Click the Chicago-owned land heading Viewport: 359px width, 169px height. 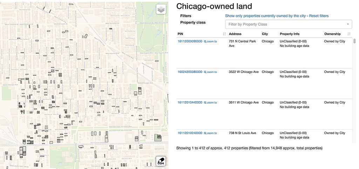click(214, 6)
